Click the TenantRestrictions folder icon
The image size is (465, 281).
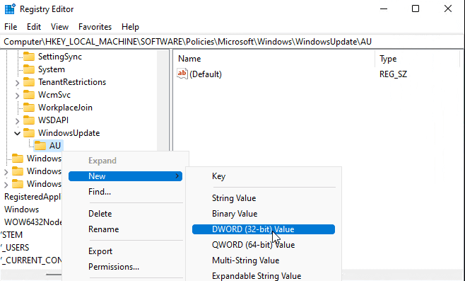point(29,82)
